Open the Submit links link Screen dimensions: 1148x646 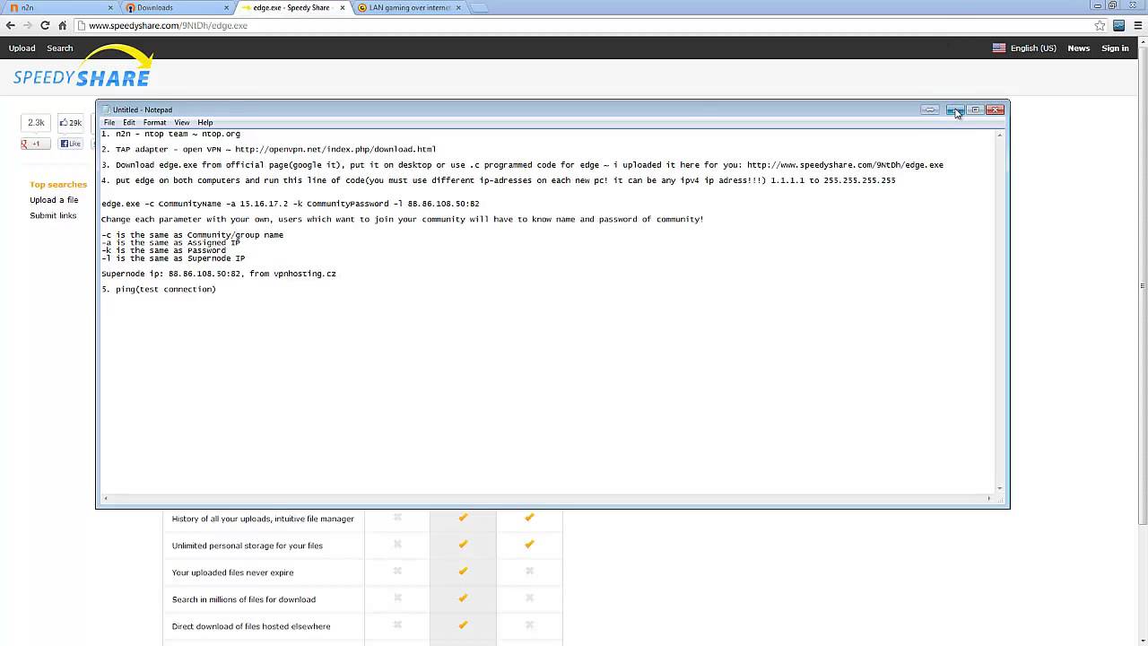53,215
